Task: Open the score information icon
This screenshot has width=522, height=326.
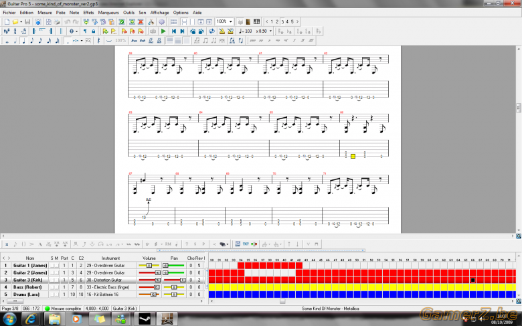Action: [x=37, y=21]
